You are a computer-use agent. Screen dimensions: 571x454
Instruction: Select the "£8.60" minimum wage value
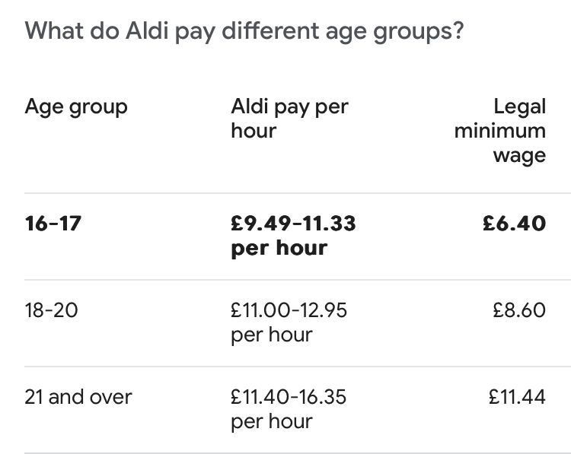(x=518, y=310)
